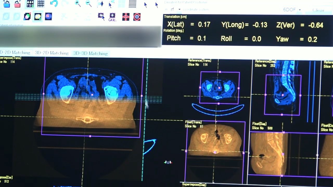
Task: Select the red circular rotate tool
Action: pyautogui.click(x=137, y=17)
